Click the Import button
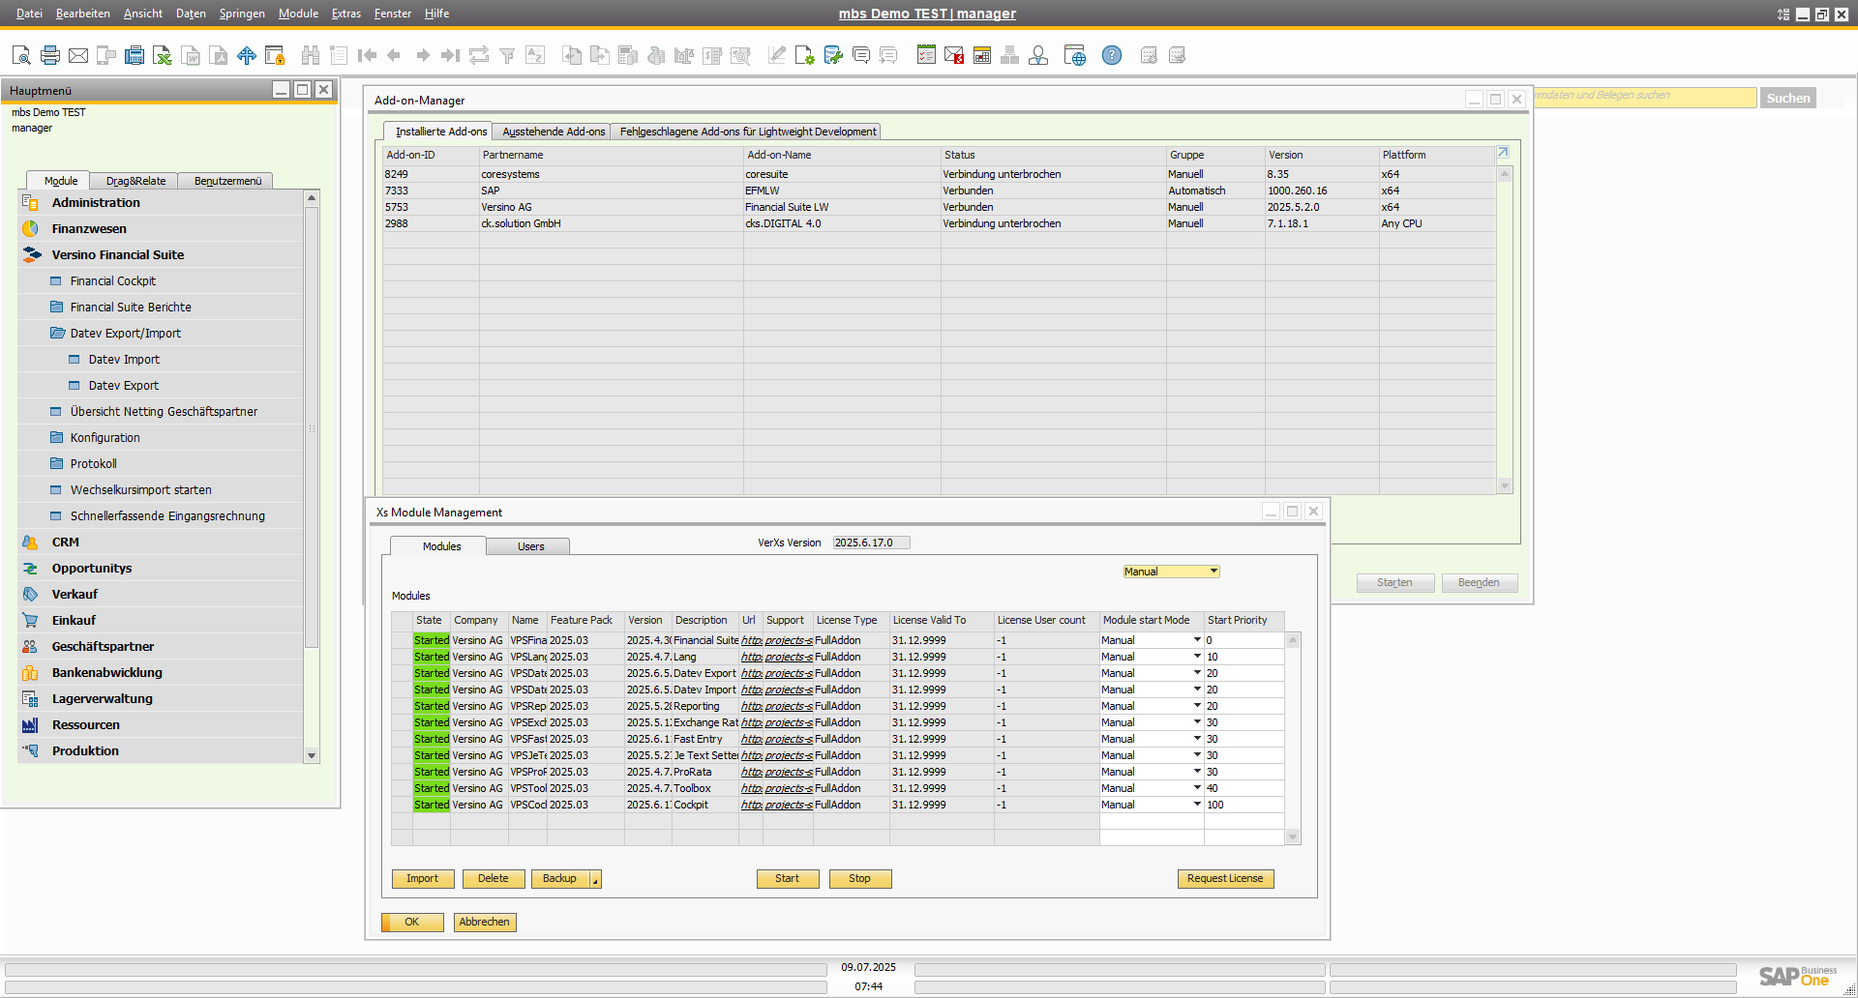 [422, 879]
